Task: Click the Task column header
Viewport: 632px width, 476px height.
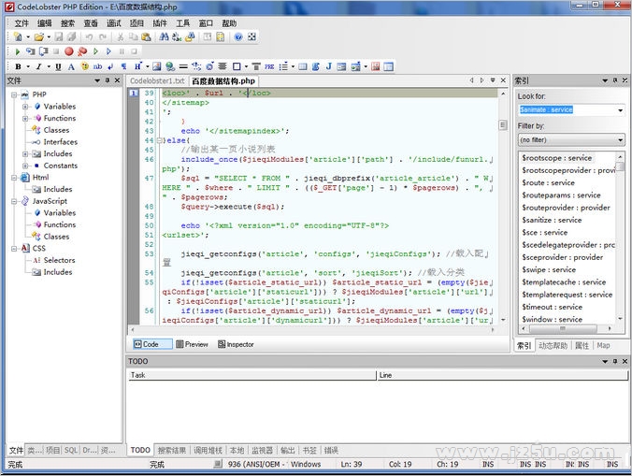Action: point(251,375)
